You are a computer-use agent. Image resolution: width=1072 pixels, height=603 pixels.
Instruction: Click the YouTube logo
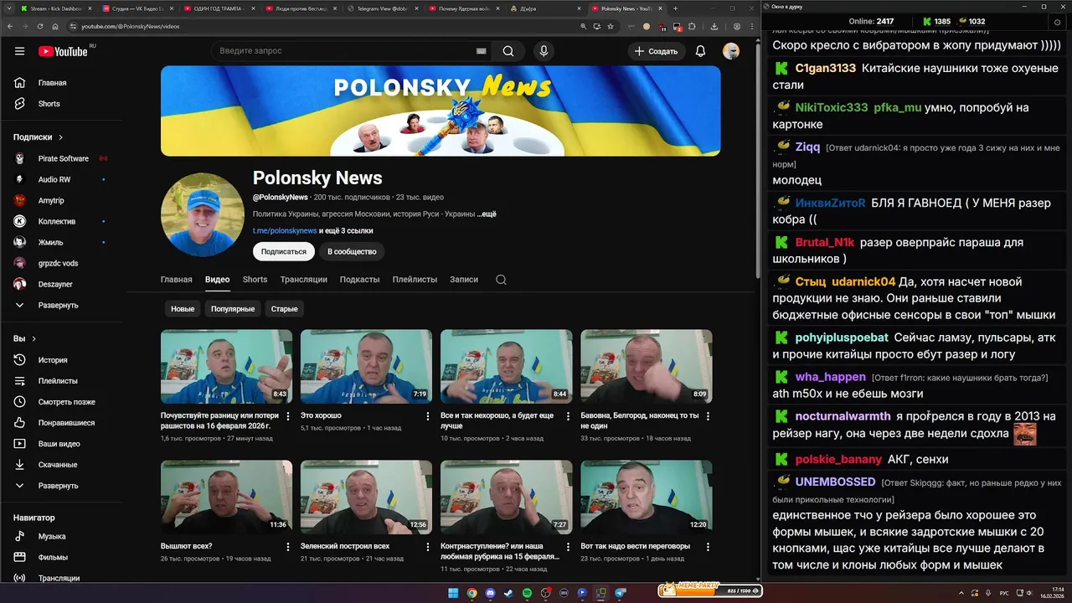64,51
